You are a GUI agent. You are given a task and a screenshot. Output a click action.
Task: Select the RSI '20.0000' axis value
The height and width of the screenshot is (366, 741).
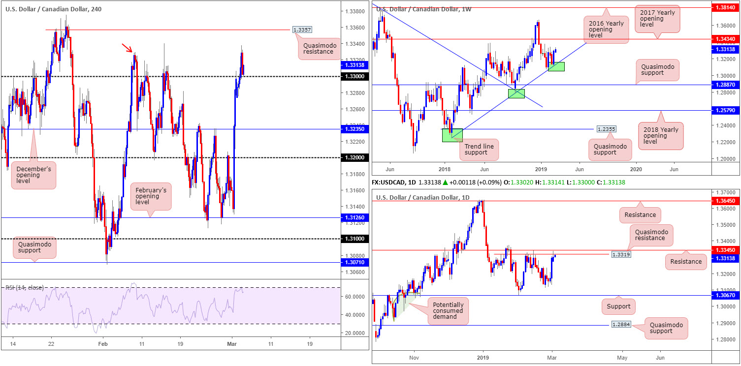pos(354,333)
